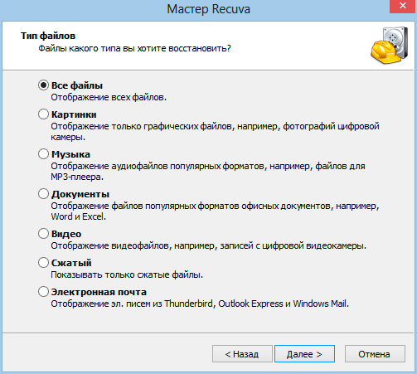Click the Recuva hard hat drive icon
Viewport: 417px width, 374px height.
pos(390,46)
